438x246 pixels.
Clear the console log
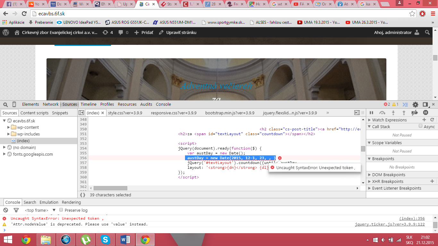click(5, 210)
